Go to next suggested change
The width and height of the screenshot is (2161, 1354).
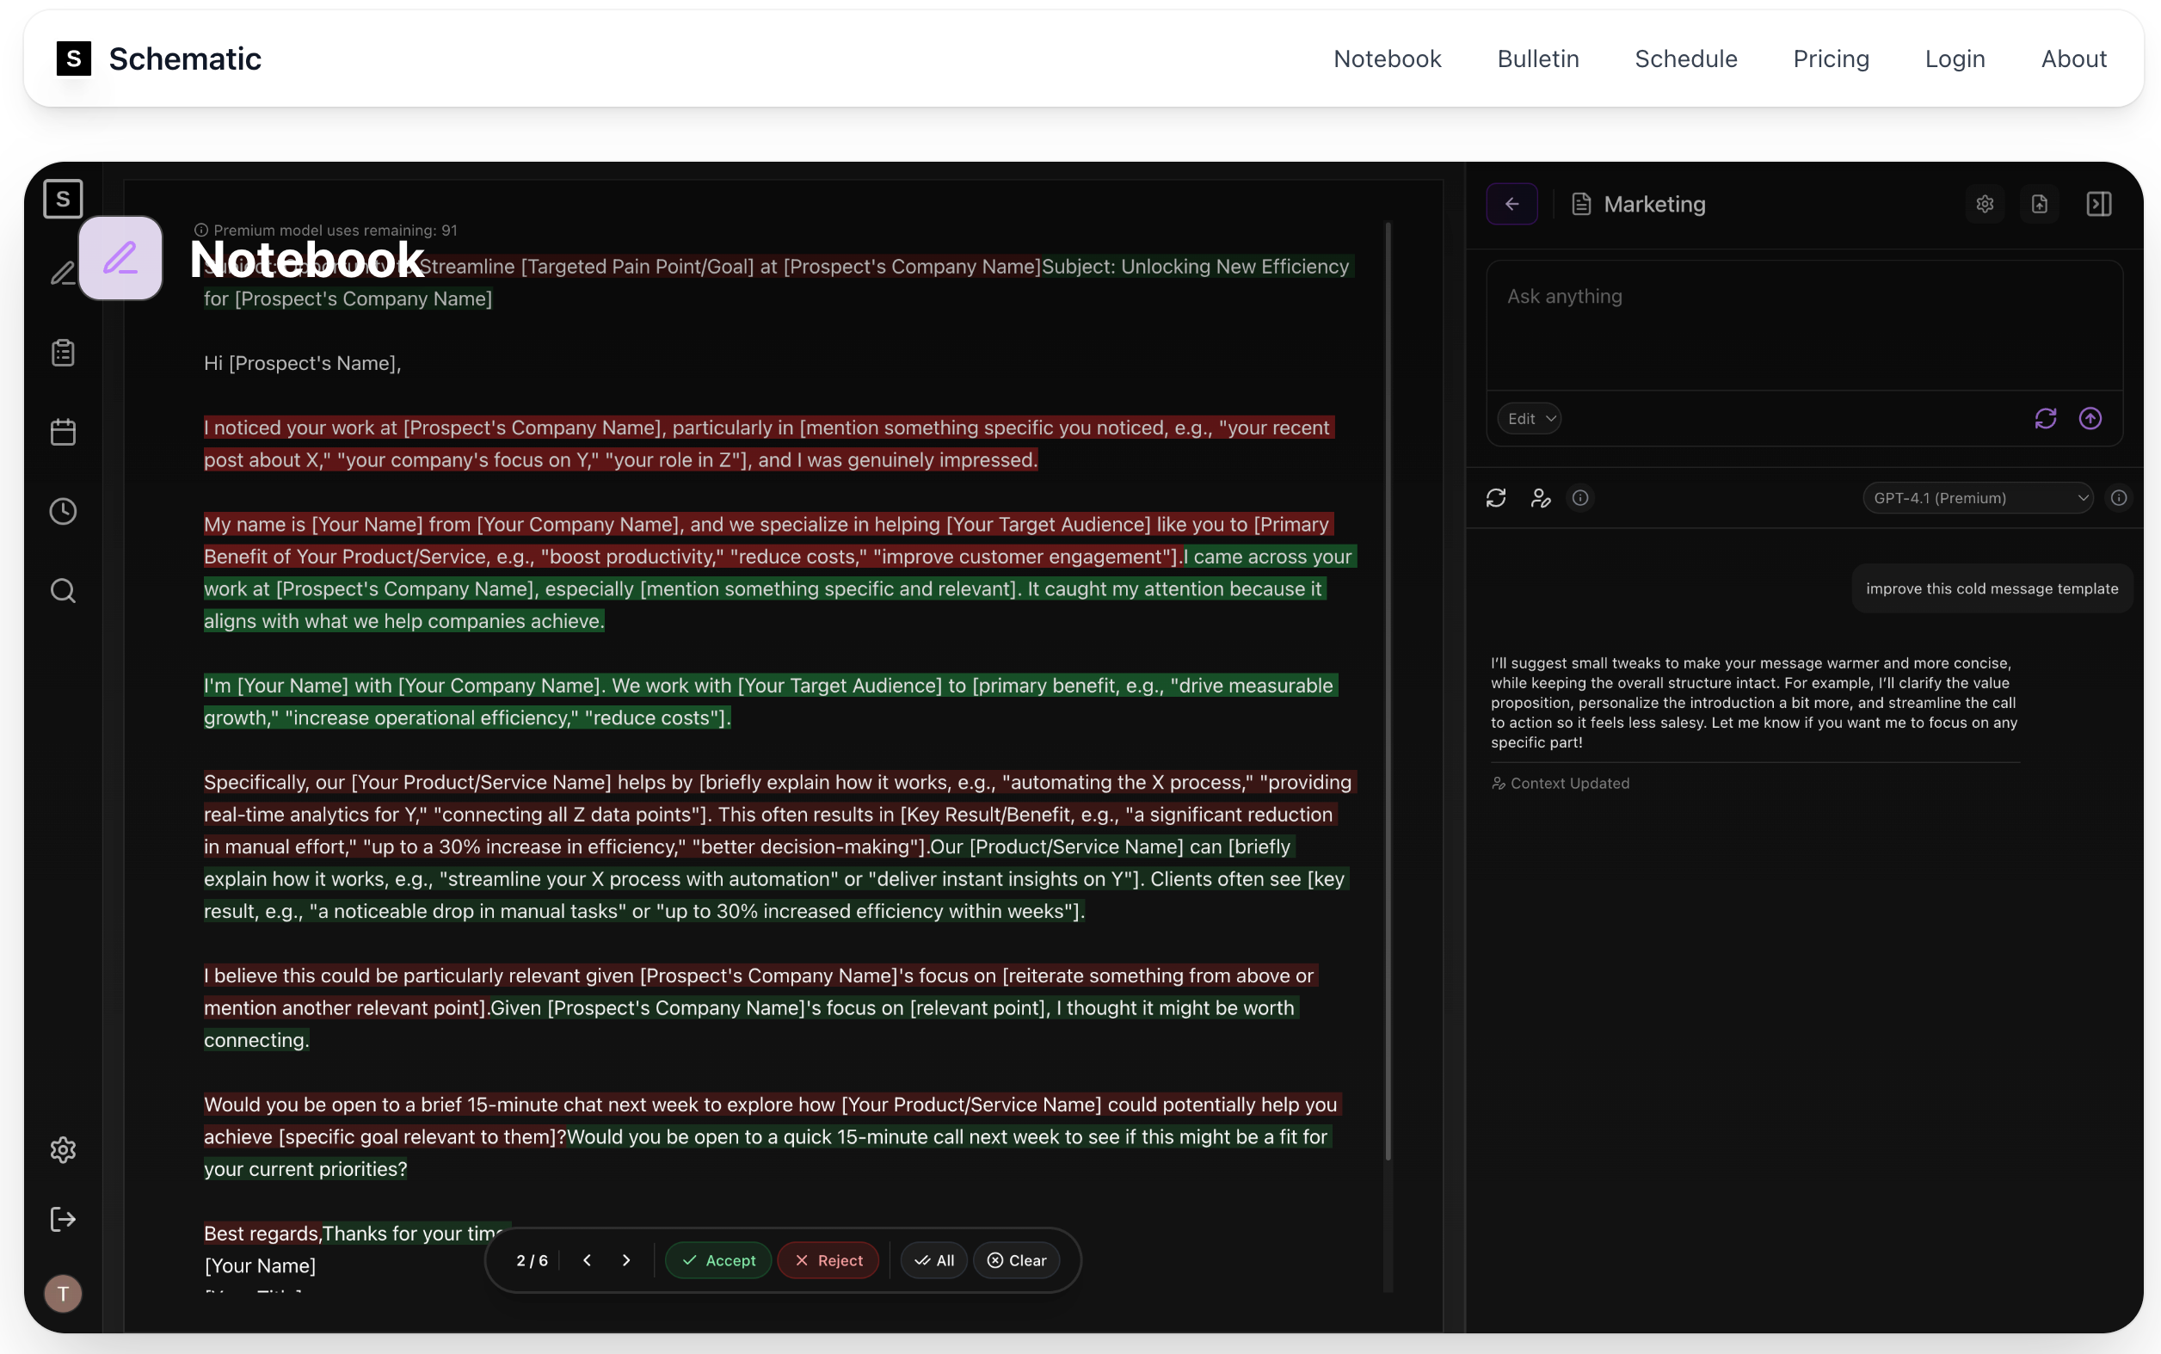coord(626,1260)
